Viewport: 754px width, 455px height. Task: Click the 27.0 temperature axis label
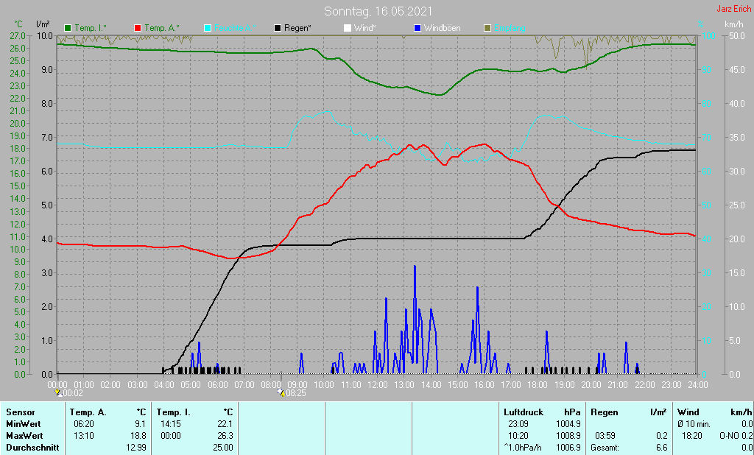point(18,35)
